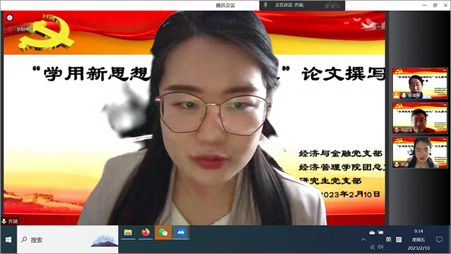The width and height of the screenshot is (451, 254).
Task: Open Firefox from the taskbar
Action: (x=146, y=233)
